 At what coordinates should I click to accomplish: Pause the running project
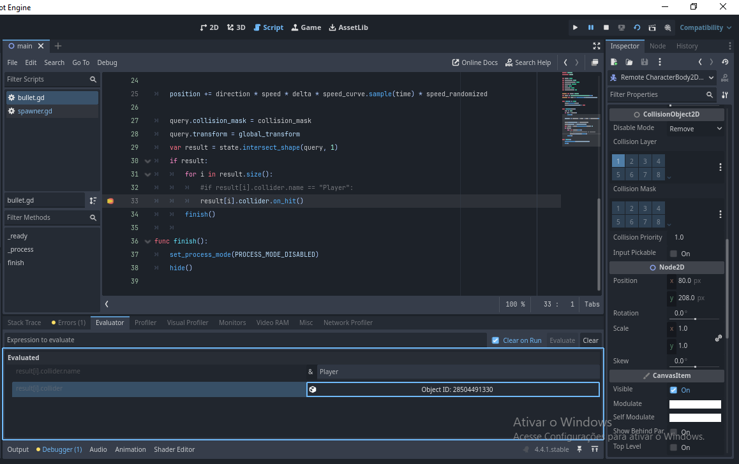[590, 28]
